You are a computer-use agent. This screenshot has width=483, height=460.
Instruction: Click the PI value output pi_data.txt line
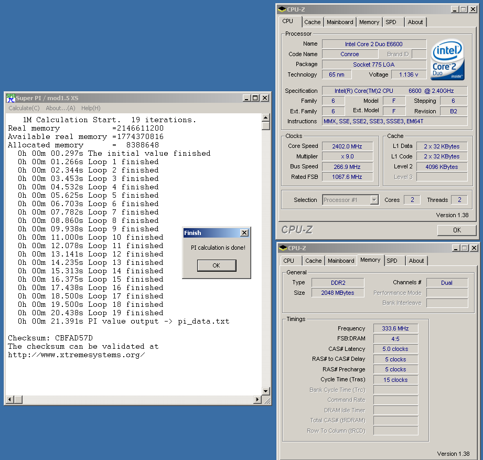point(124,322)
